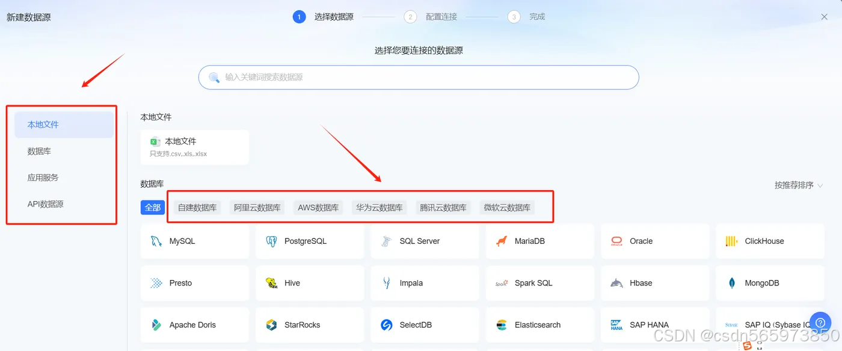Image resolution: width=842 pixels, height=351 pixels.
Task: Open the Apache Doris connector
Action: (194, 325)
